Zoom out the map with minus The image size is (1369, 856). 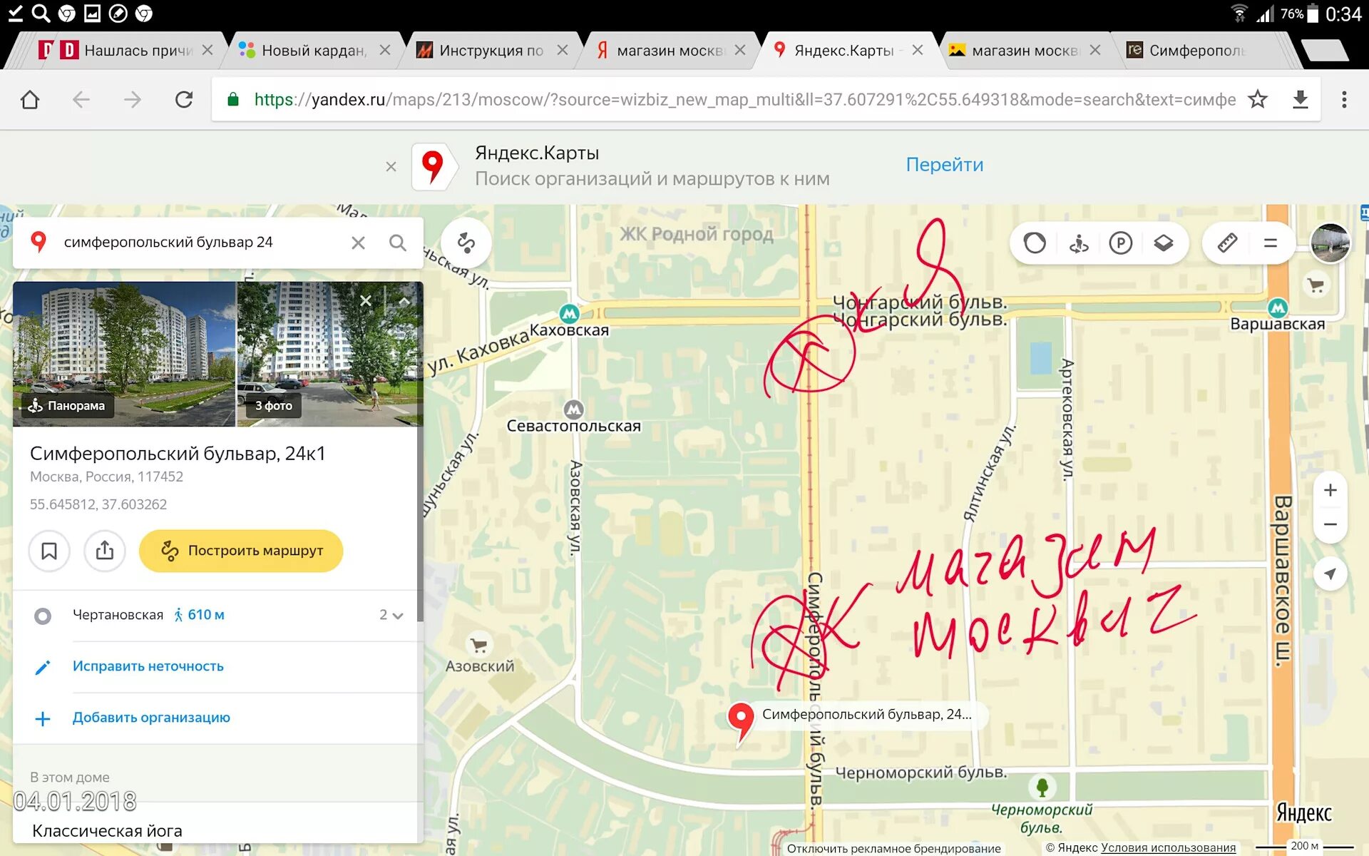point(1330,524)
